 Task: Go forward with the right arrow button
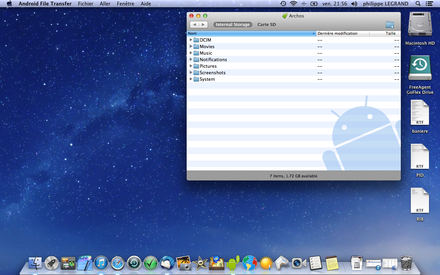(x=203, y=25)
